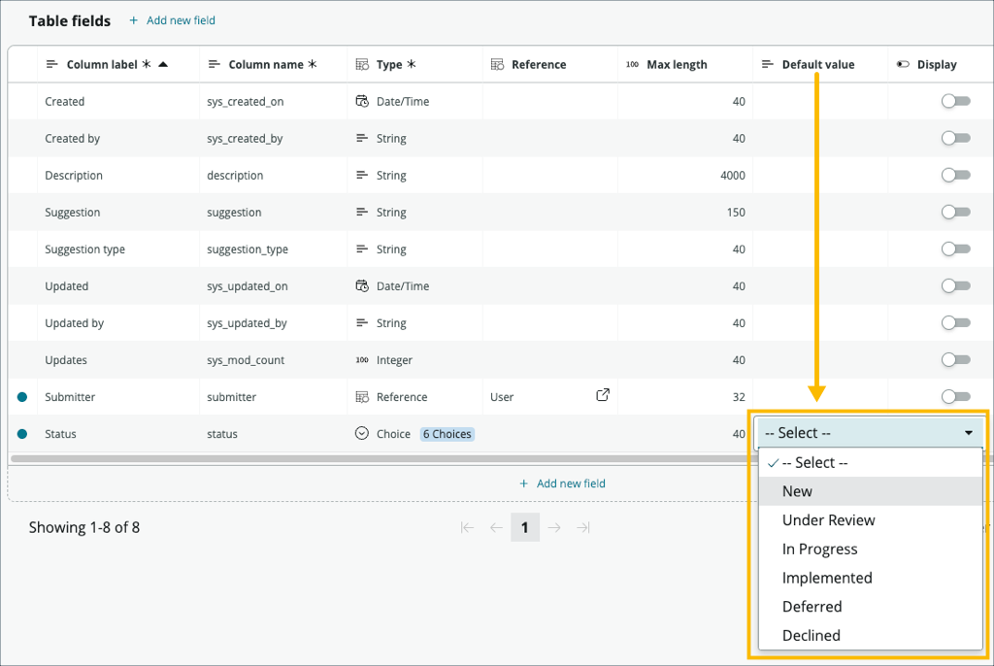
Task: Click the Reference type icon in the Submitter row
Action: click(362, 396)
